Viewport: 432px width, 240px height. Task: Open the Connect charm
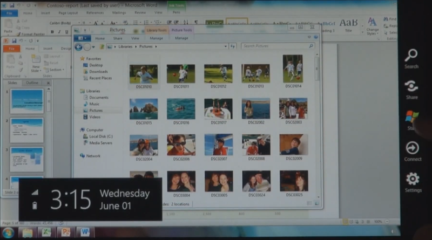(413, 152)
